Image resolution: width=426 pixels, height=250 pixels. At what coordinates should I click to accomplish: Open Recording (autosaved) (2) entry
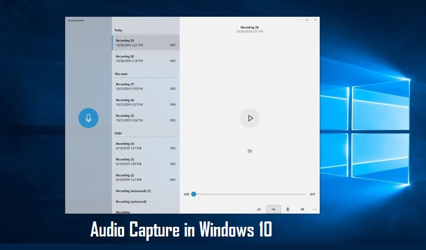pos(146,191)
